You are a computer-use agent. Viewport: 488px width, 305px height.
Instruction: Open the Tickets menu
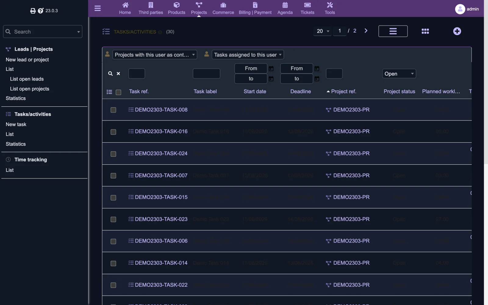pyautogui.click(x=307, y=9)
